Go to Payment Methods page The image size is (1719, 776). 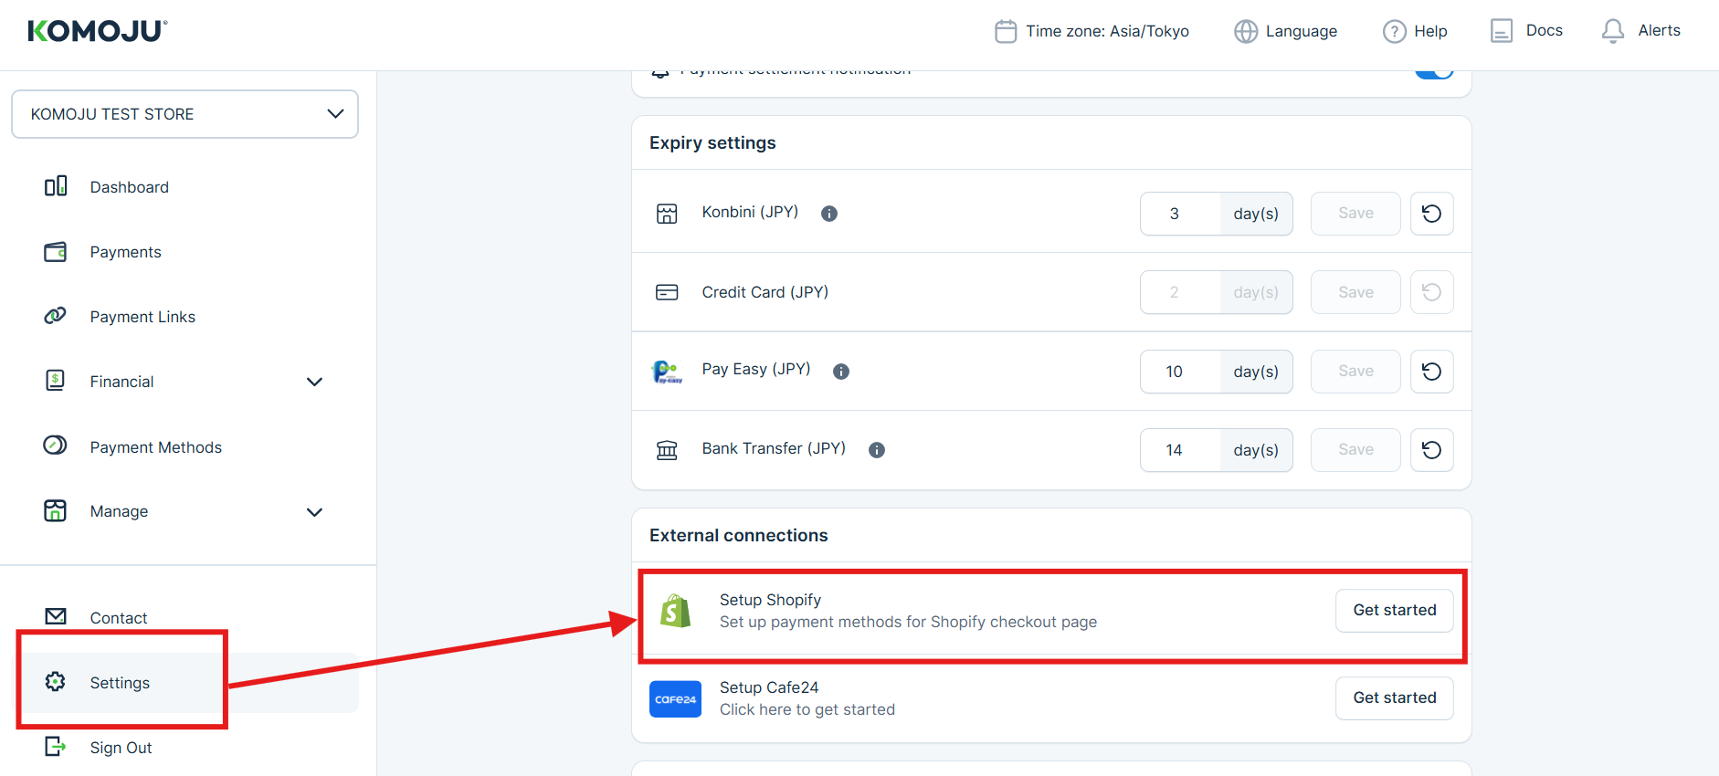[155, 447]
